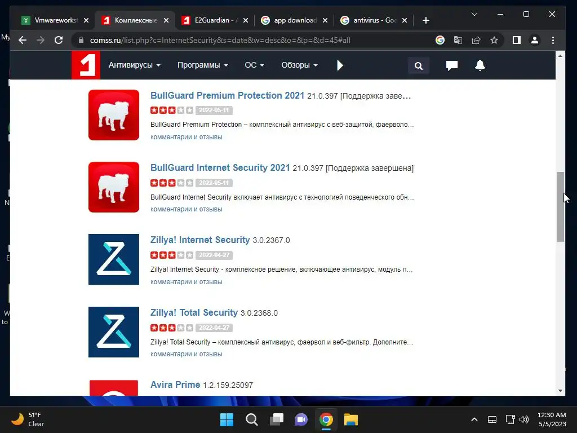Reload the current comss.ru page

coord(59,40)
